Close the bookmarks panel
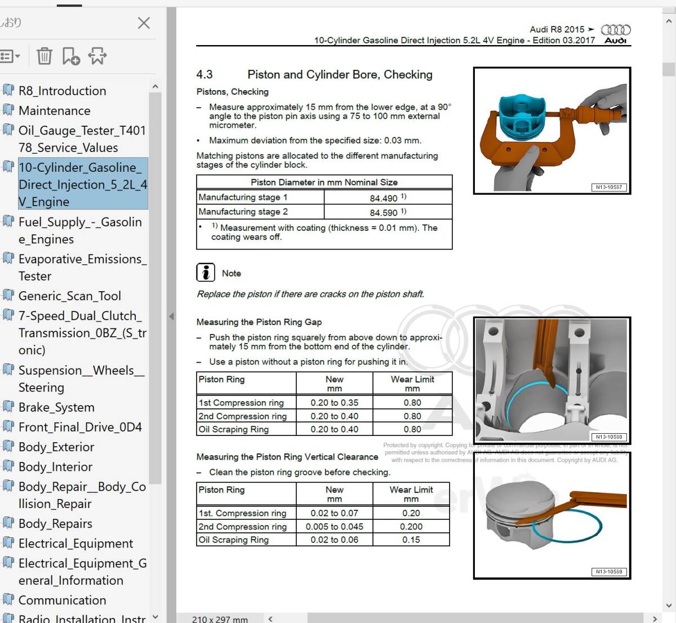 tap(144, 23)
